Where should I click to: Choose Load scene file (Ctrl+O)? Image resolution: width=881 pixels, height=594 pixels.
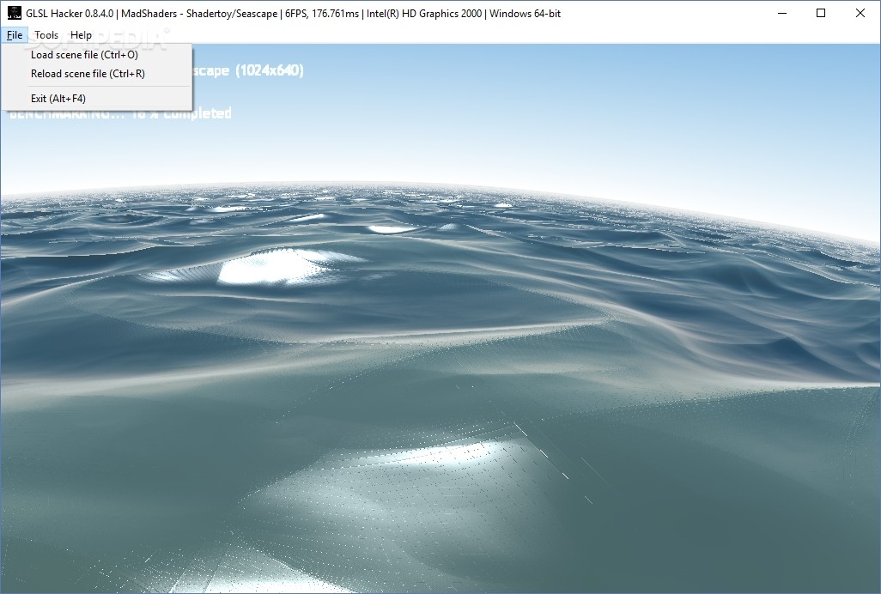pyautogui.click(x=97, y=54)
